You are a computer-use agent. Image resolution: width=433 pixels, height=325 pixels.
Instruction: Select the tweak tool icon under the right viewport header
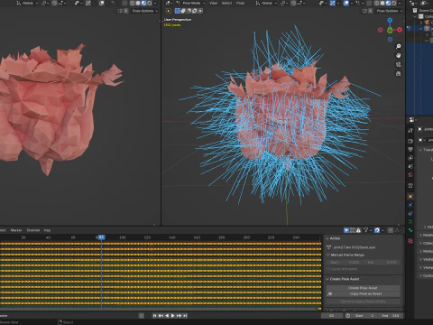[x=169, y=11]
